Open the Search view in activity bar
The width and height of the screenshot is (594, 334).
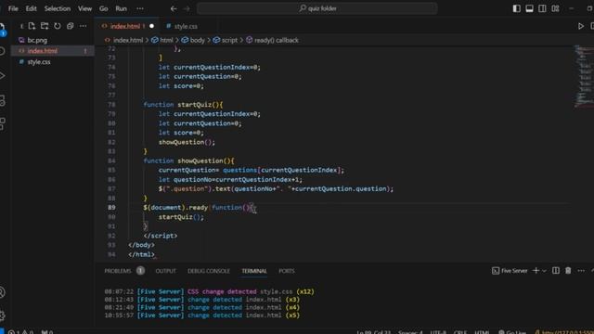click(x=3, y=51)
